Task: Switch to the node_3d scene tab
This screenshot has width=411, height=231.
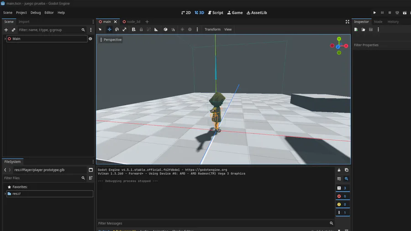Action: click(x=132, y=22)
